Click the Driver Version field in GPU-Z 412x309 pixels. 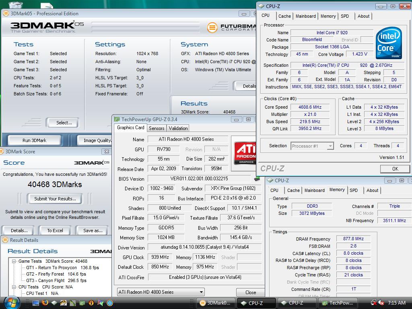click(x=204, y=247)
